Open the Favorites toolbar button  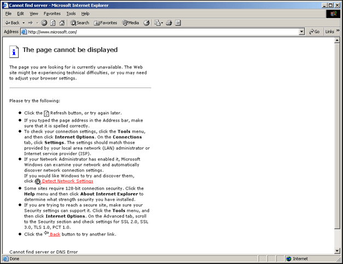click(x=106, y=23)
